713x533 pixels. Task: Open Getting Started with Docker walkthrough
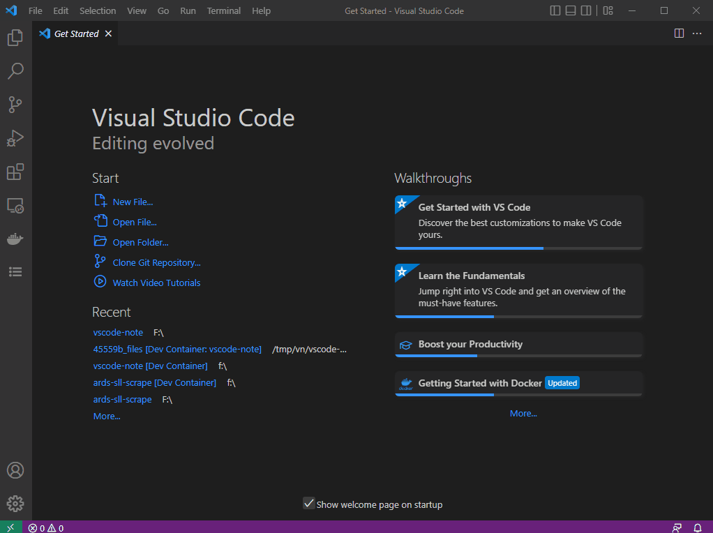pos(518,384)
